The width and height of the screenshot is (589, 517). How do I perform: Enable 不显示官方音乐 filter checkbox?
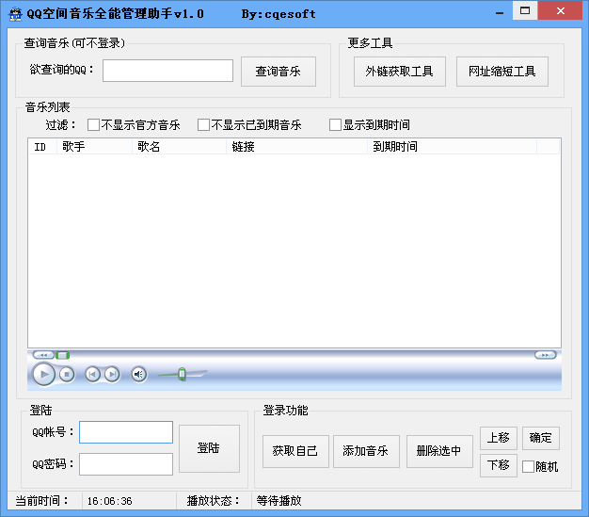click(x=94, y=124)
